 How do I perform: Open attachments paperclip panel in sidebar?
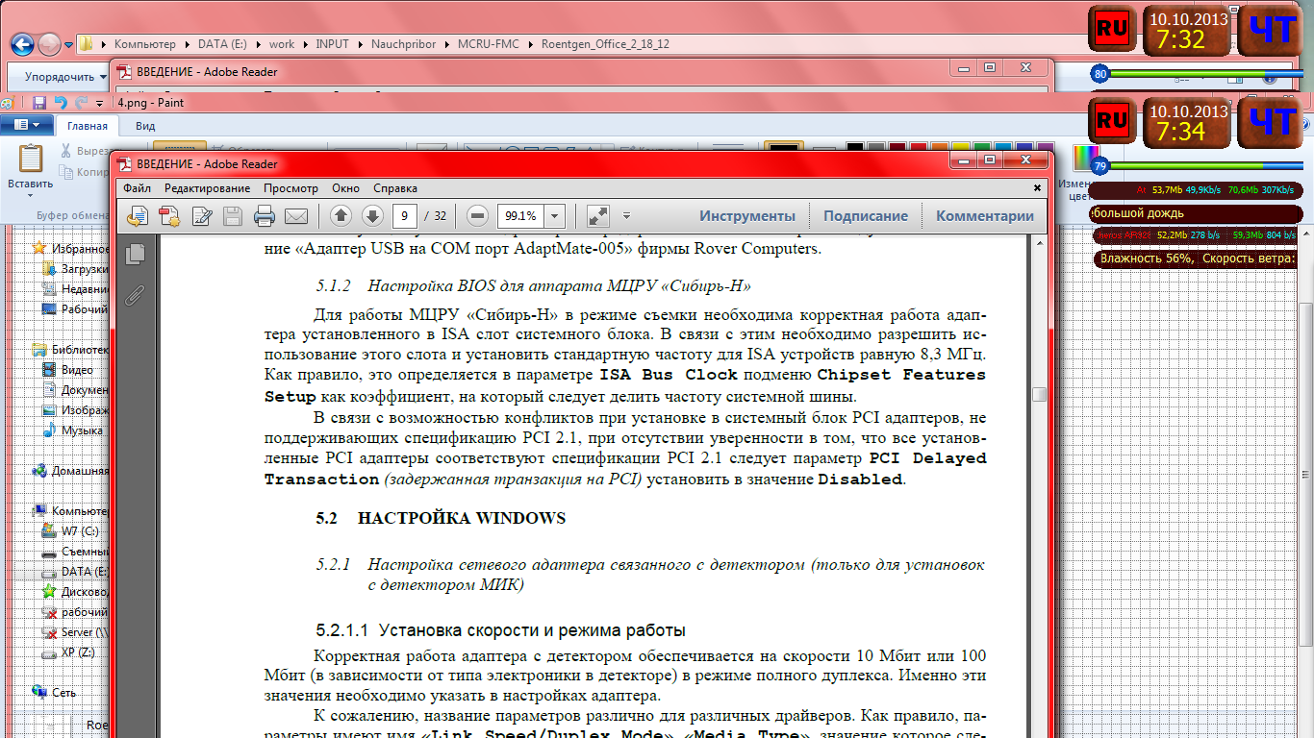coord(135,295)
